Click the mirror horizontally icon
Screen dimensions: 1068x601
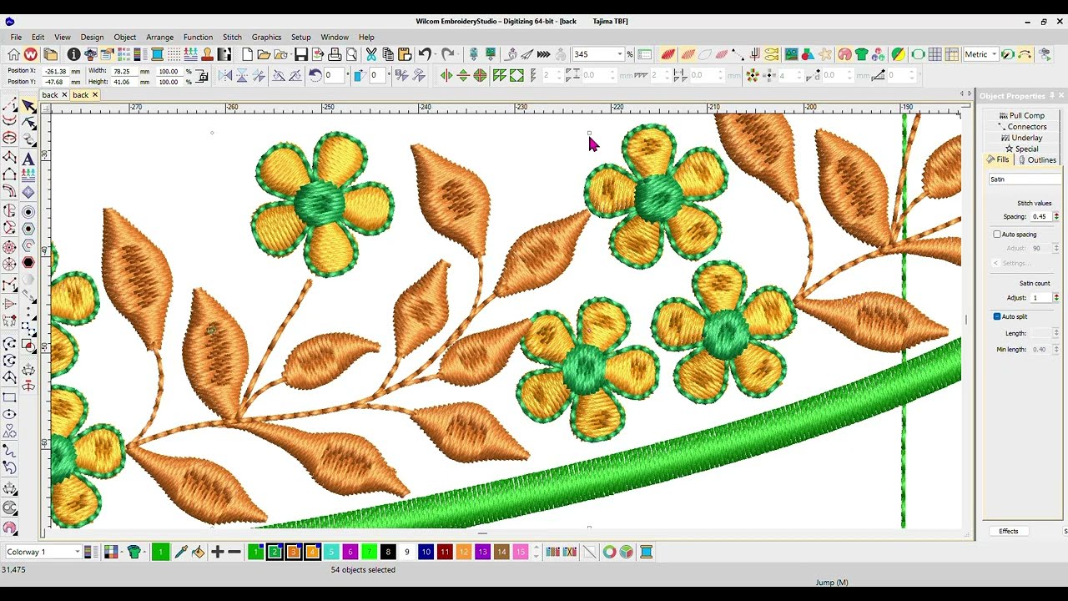click(x=224, y=75)
